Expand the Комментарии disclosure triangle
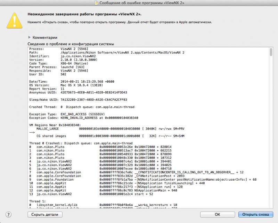 pyautogui.click(x=29, y=37)
